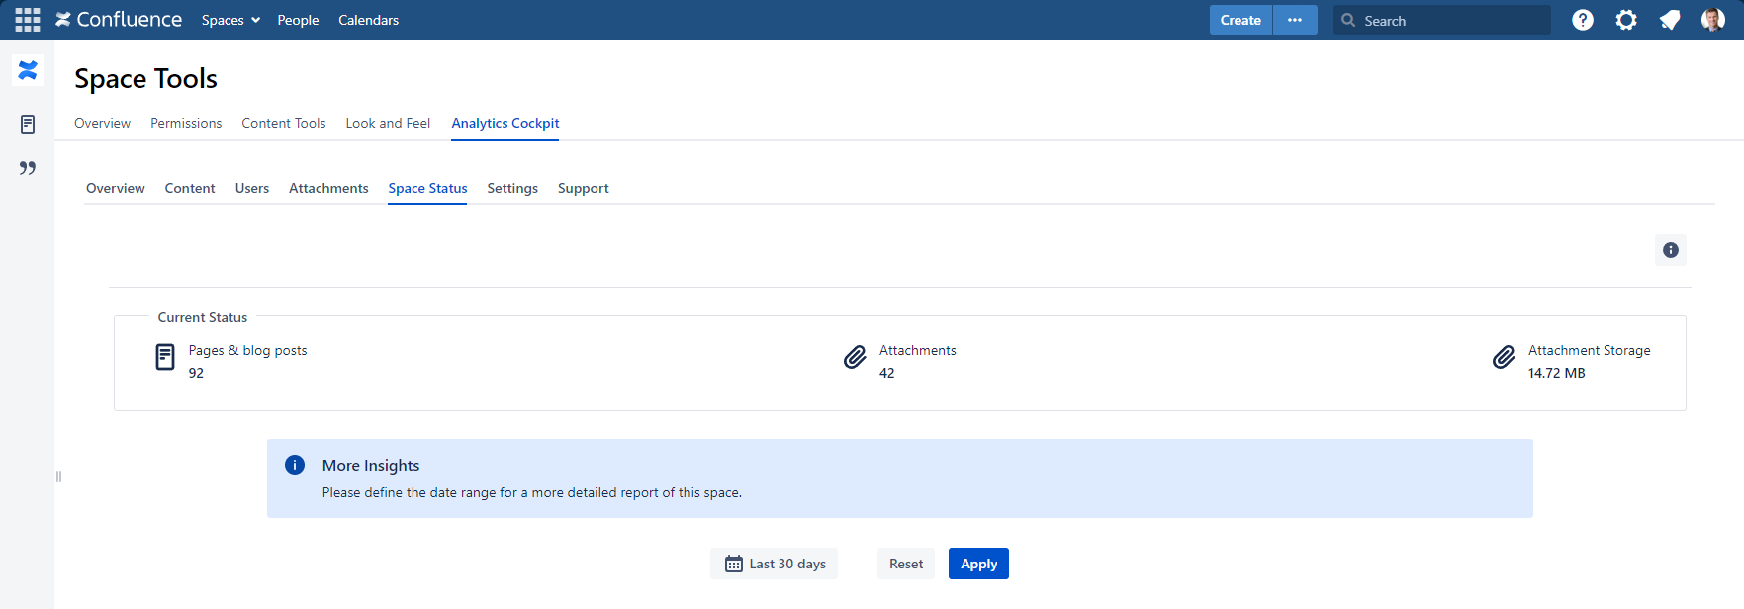Click the info icon above Current Status
The image size is (1744, 609).
tap(1671, 250)
